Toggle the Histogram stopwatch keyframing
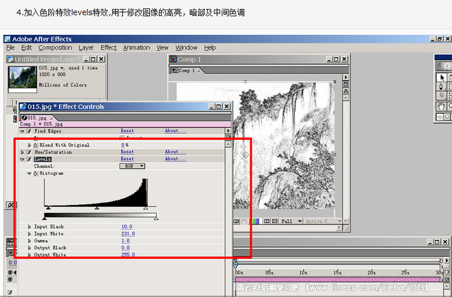The height and width of the screenshot is (297, 452). [36, 173]
